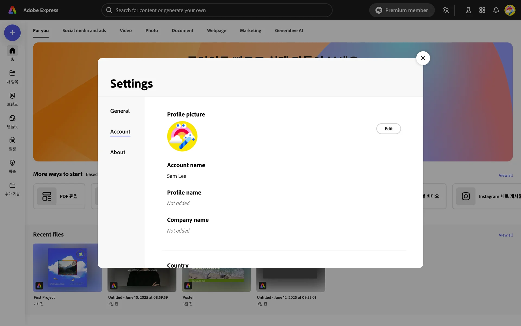Open the My Items folder icon

click(x=12, y=73)
